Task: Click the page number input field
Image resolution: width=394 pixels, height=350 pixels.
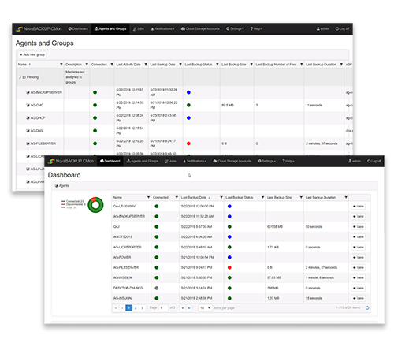Action: click(x=163, y=307)
